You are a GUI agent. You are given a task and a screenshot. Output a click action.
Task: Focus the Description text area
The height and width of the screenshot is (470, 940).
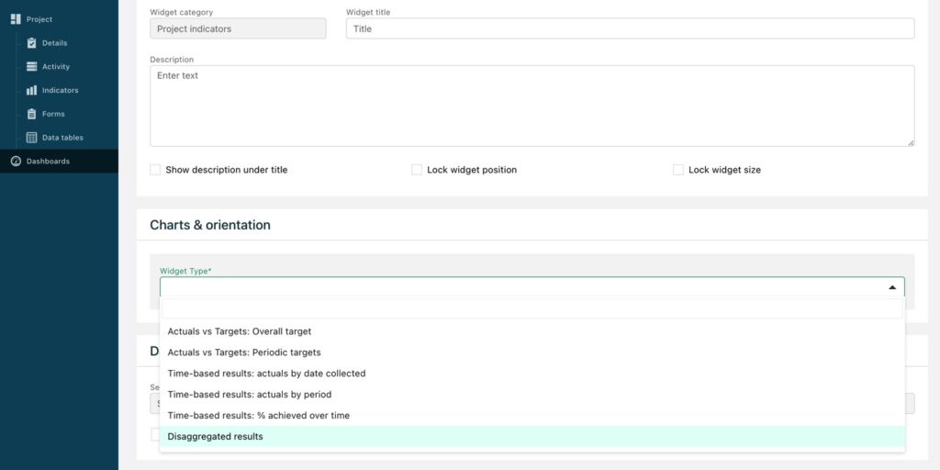click(x=532, y=106)
